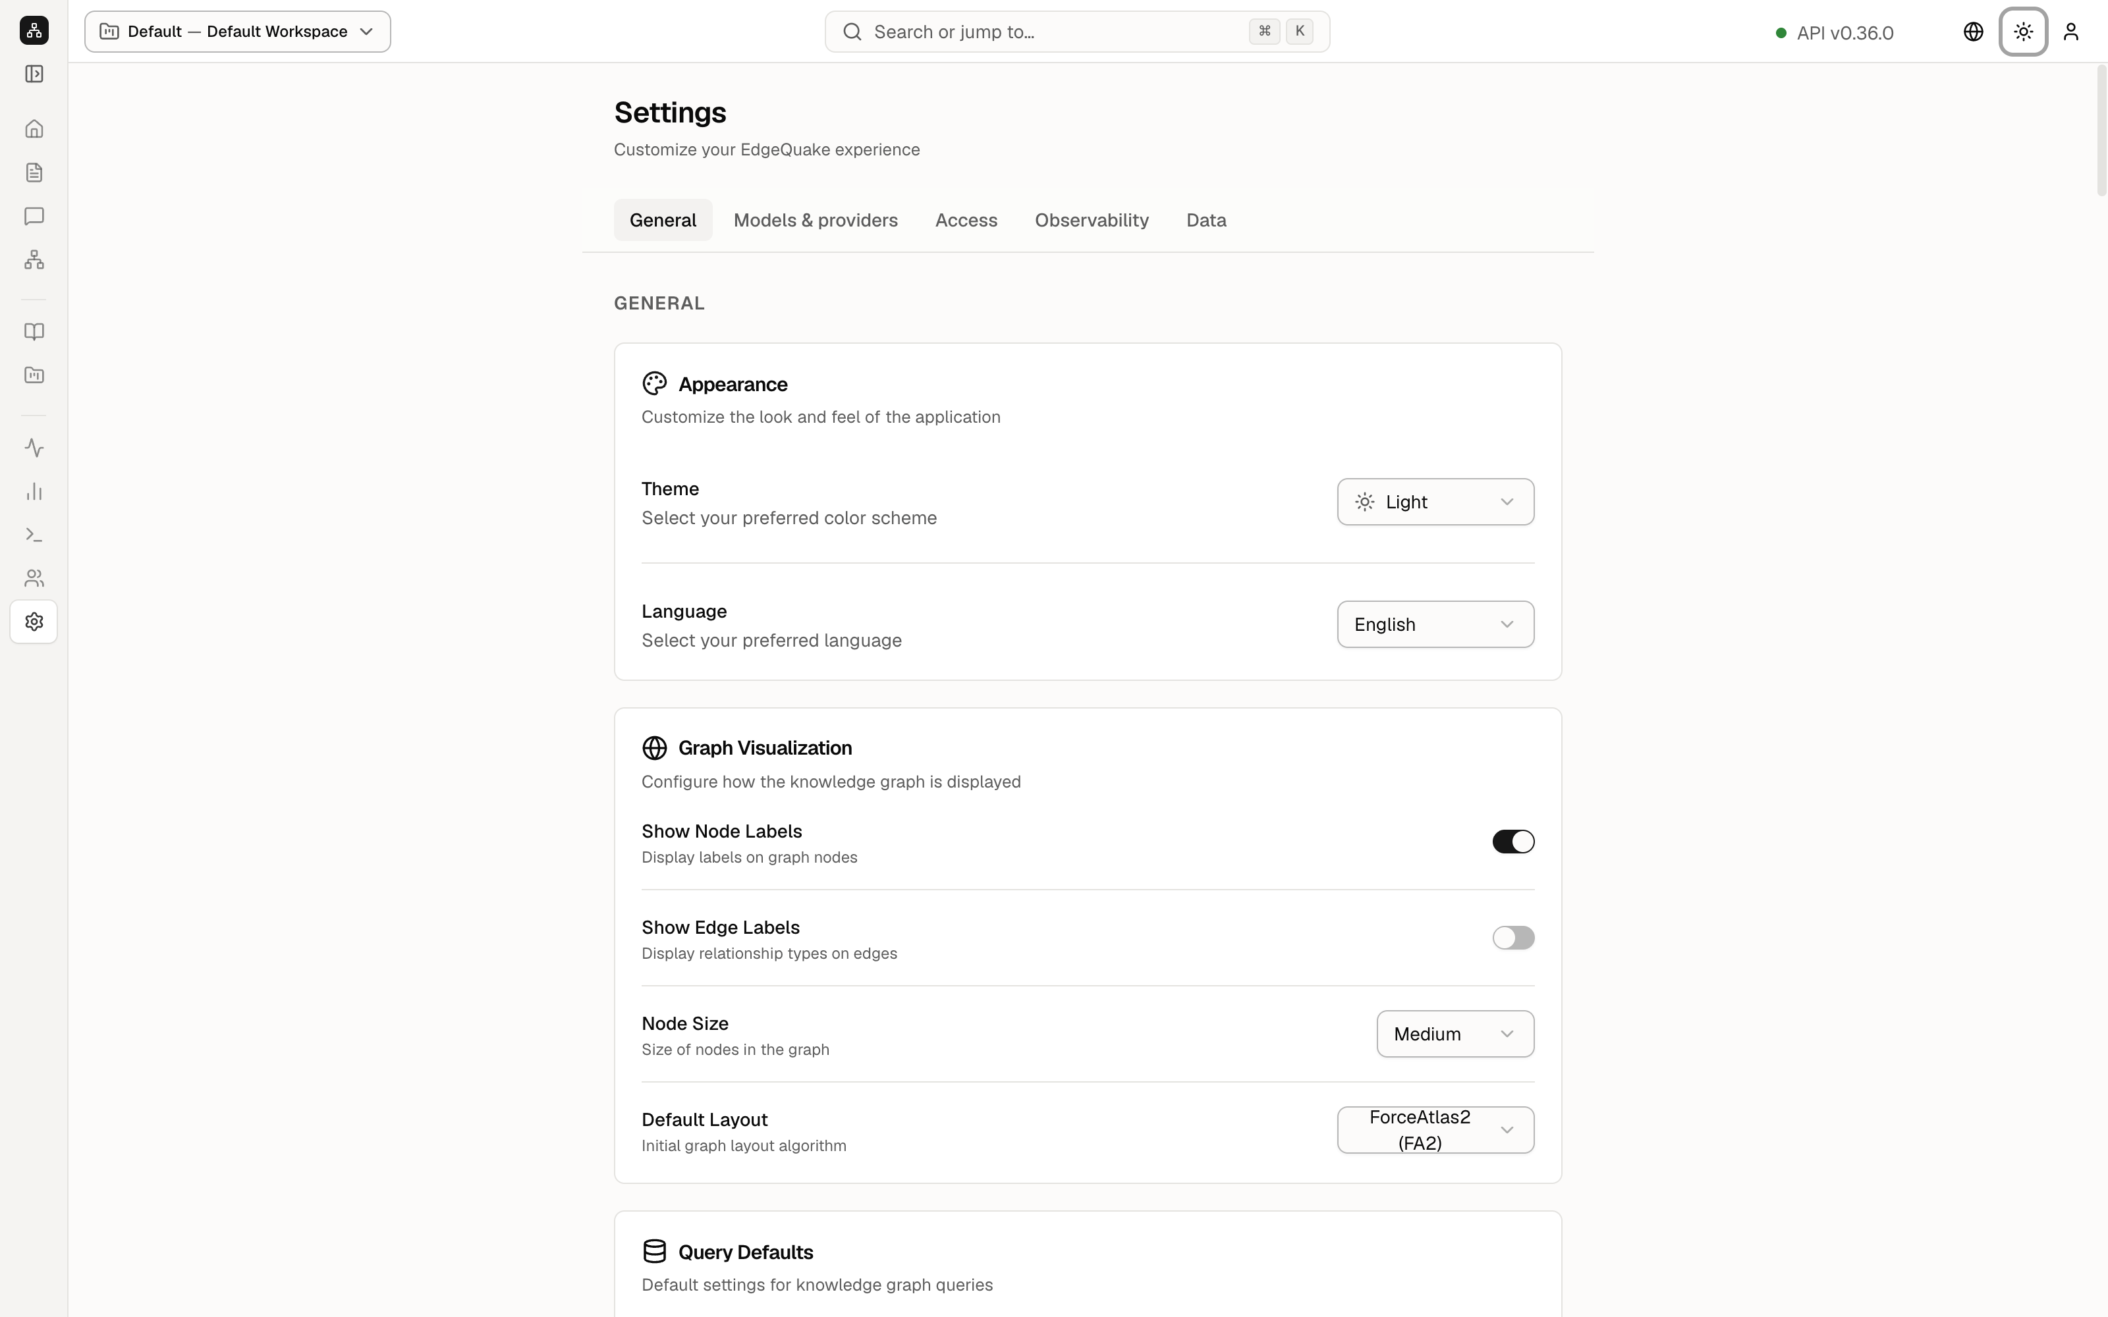The image size is (2108, 1317).
Task: Click the Query Defaults section heading
Action: [746, 1252]
